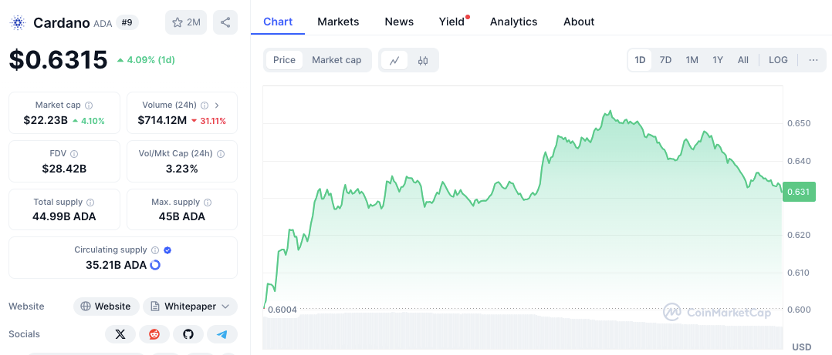The height and width of the screenshot is (355, 832).
Task: Open the Chart tab
Action: coord(278,22)
